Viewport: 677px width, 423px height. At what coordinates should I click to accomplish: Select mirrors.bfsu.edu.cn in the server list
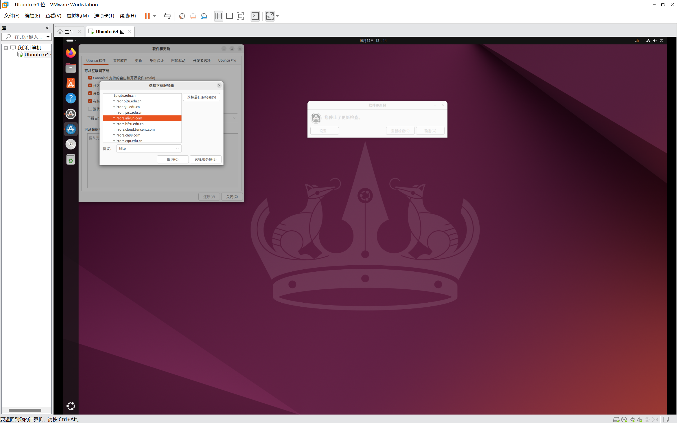pos(142,124)
